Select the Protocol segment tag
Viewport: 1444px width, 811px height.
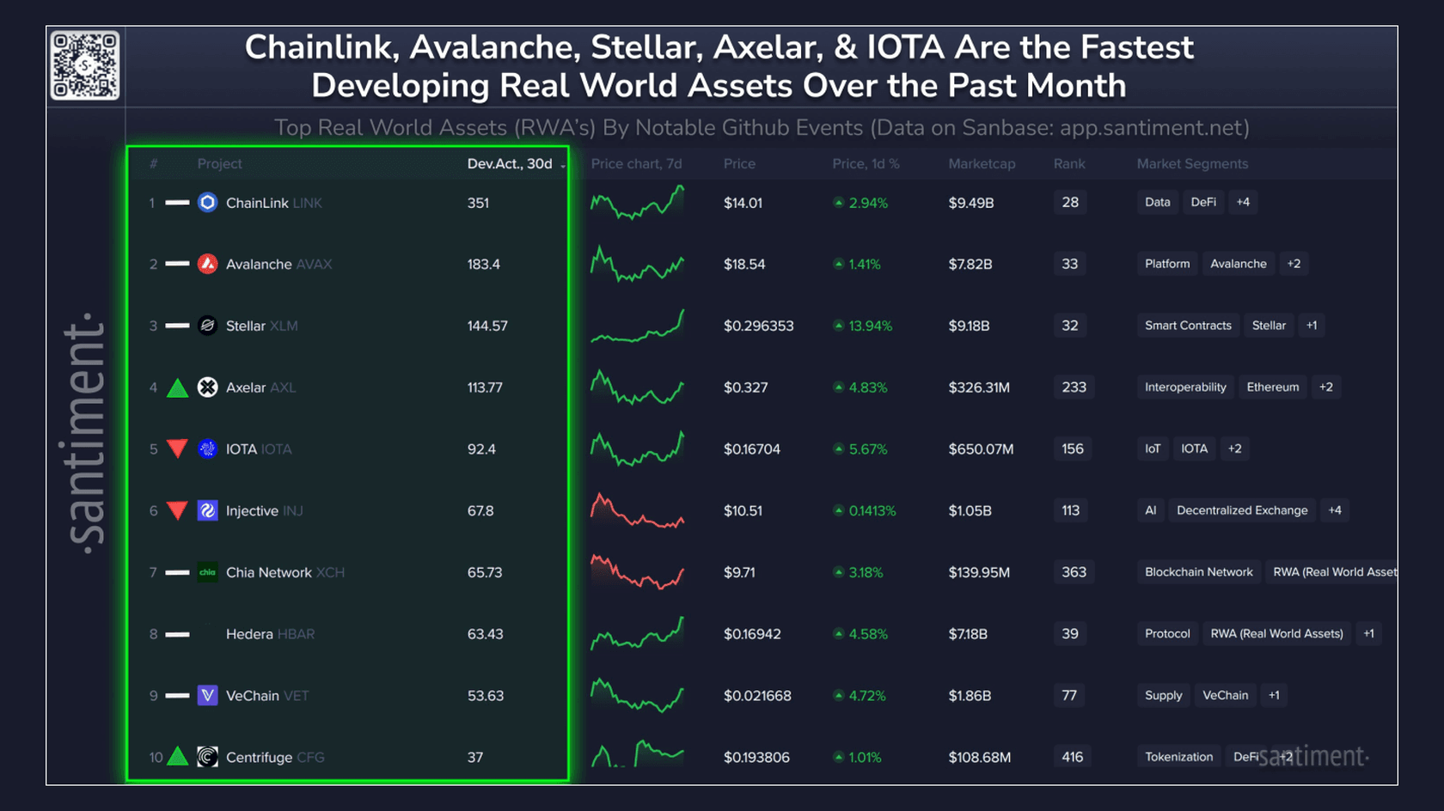click(x=1167, y=634)
